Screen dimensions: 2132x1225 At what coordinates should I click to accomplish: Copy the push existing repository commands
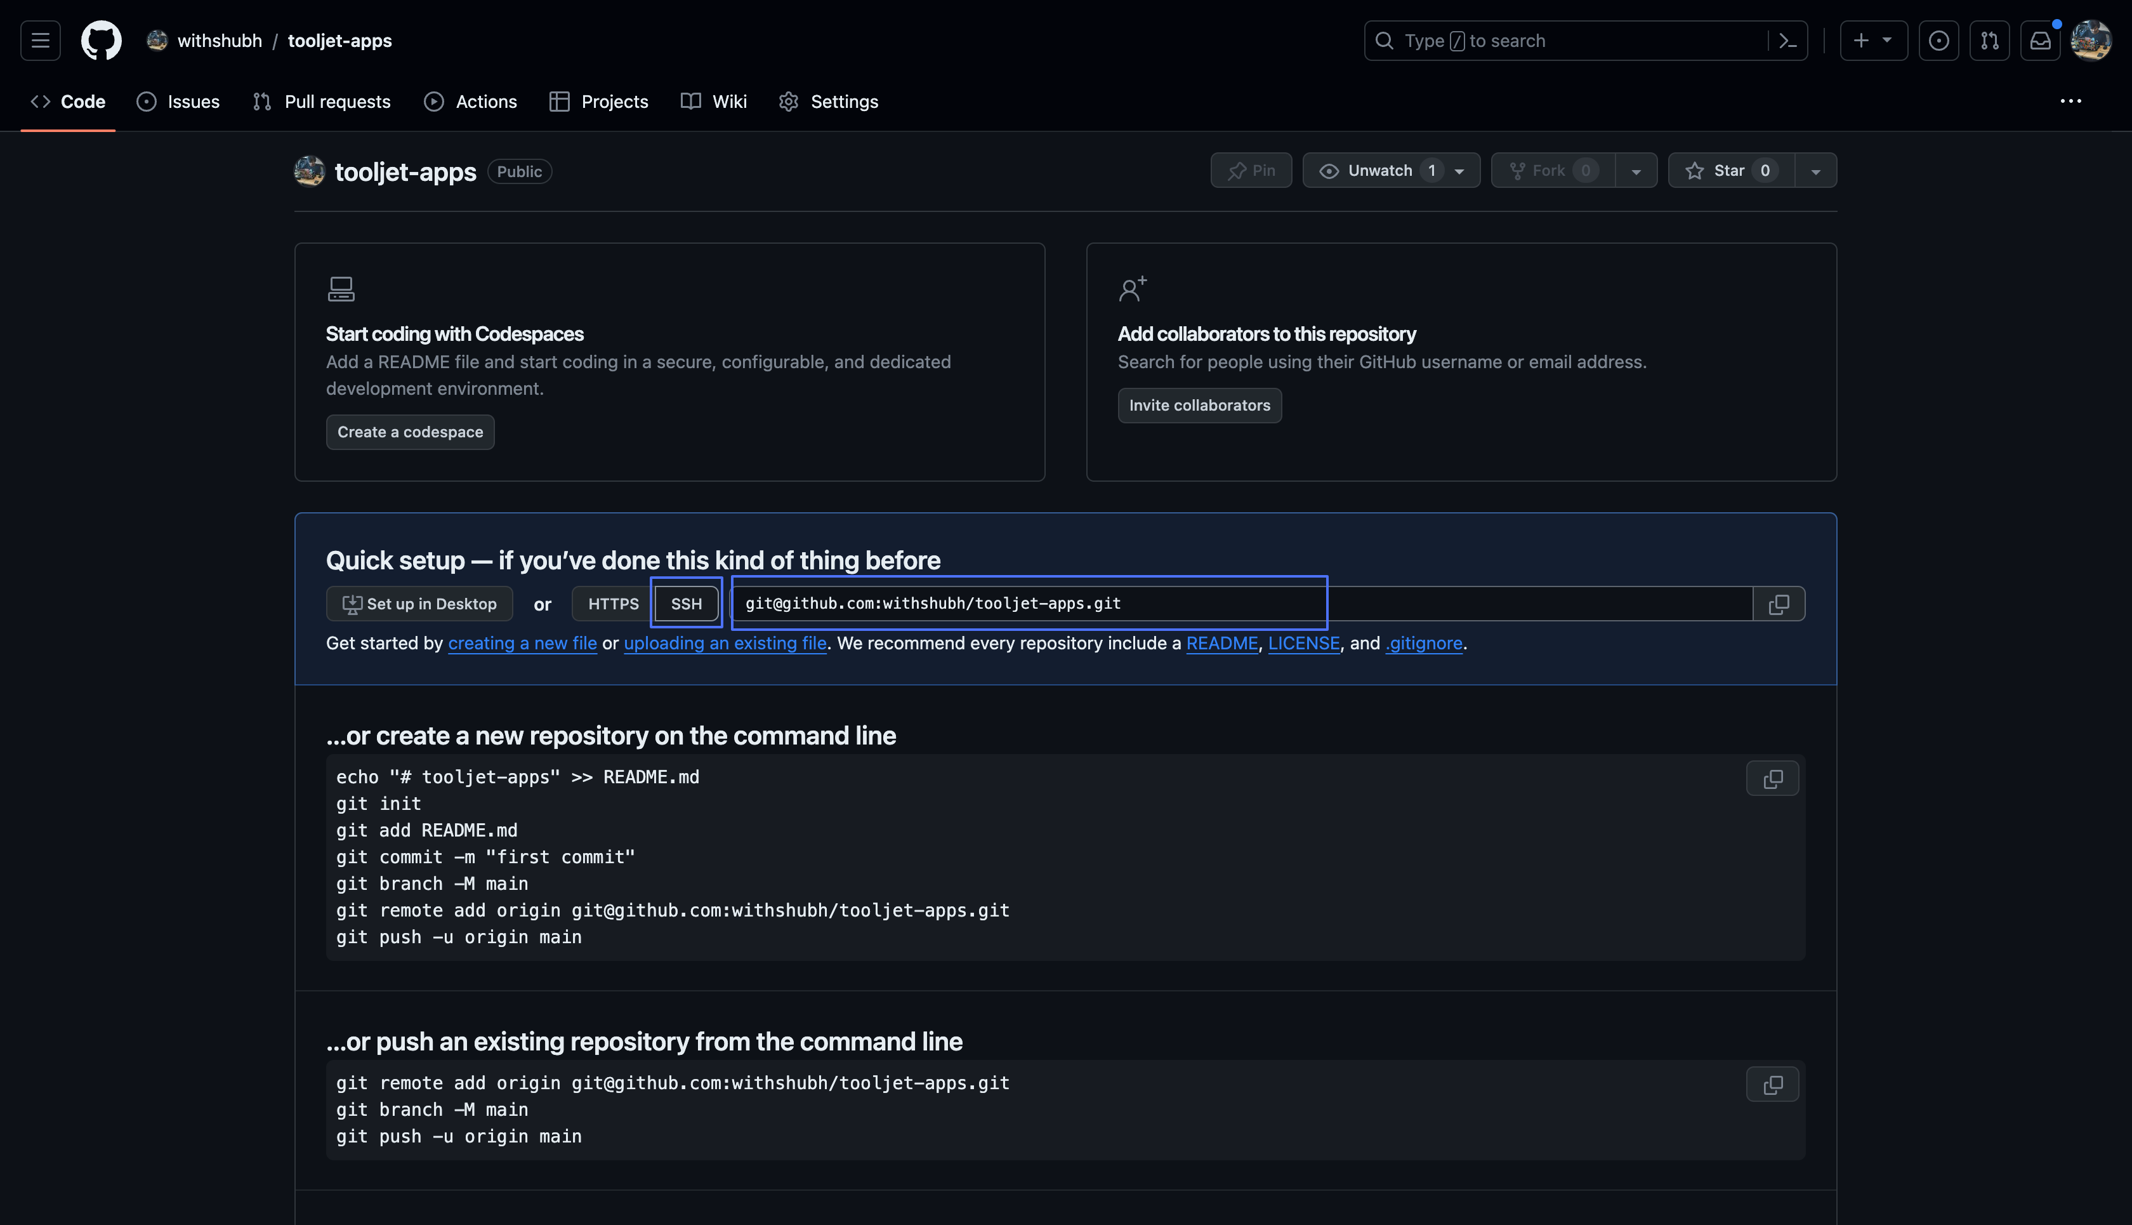tap(1772, 1085)
